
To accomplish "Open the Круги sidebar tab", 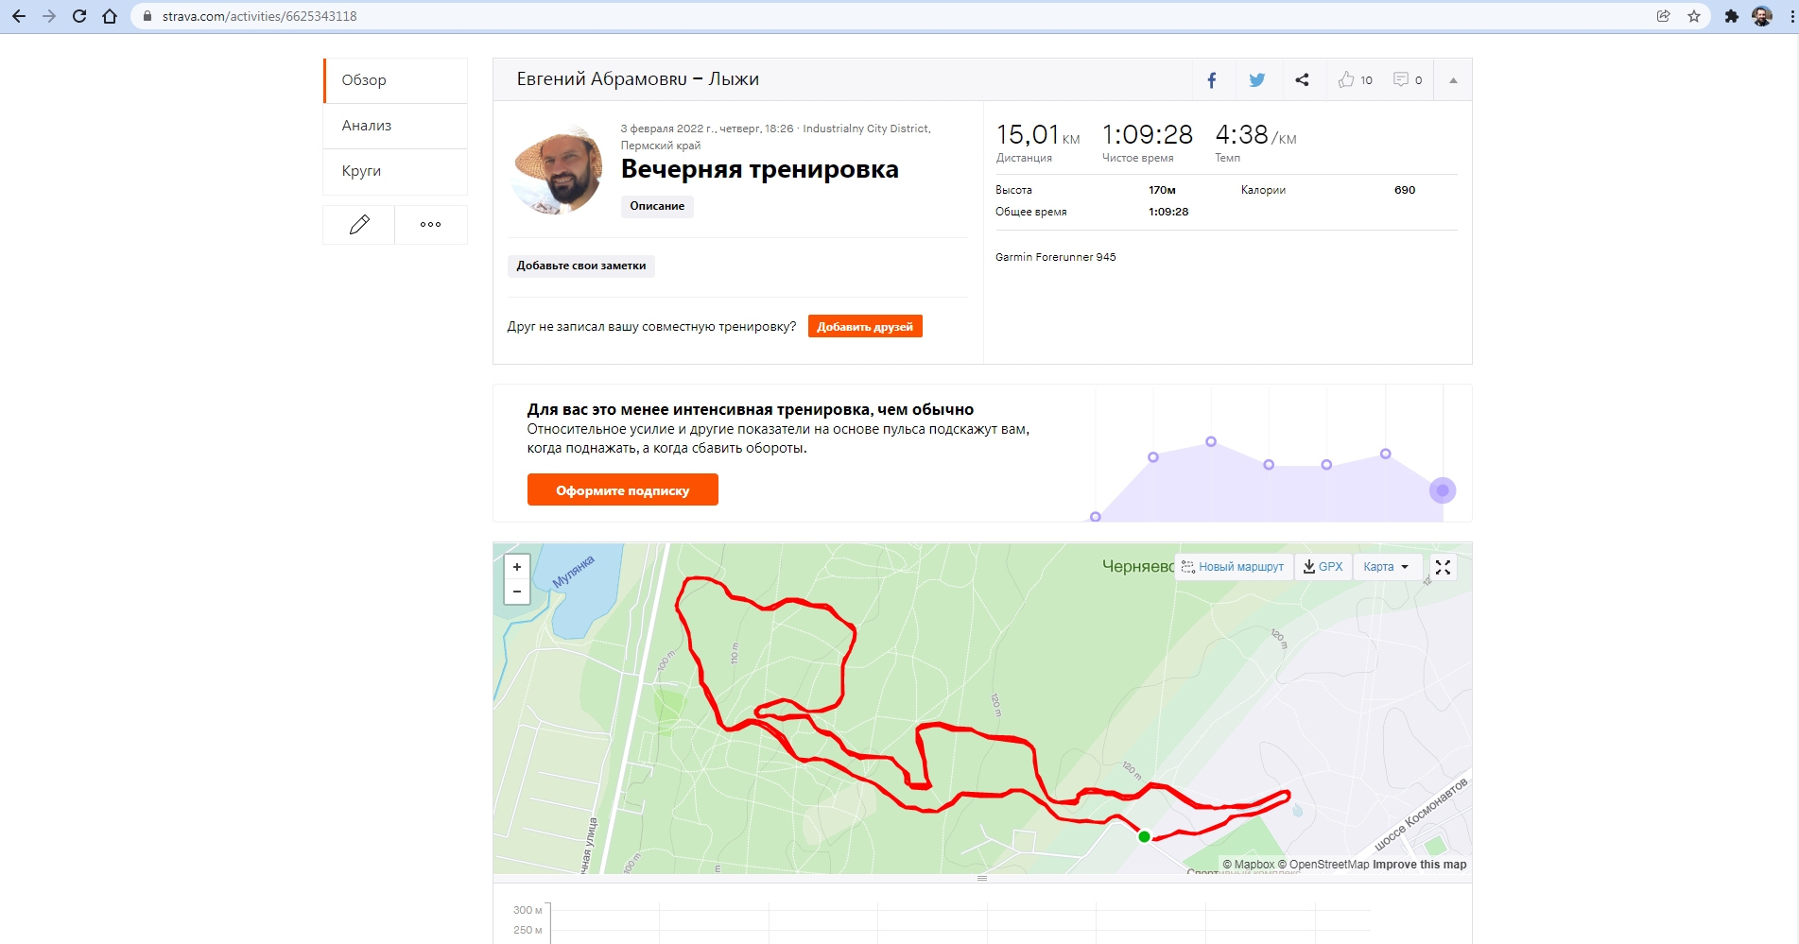I will tap(395, 171).
